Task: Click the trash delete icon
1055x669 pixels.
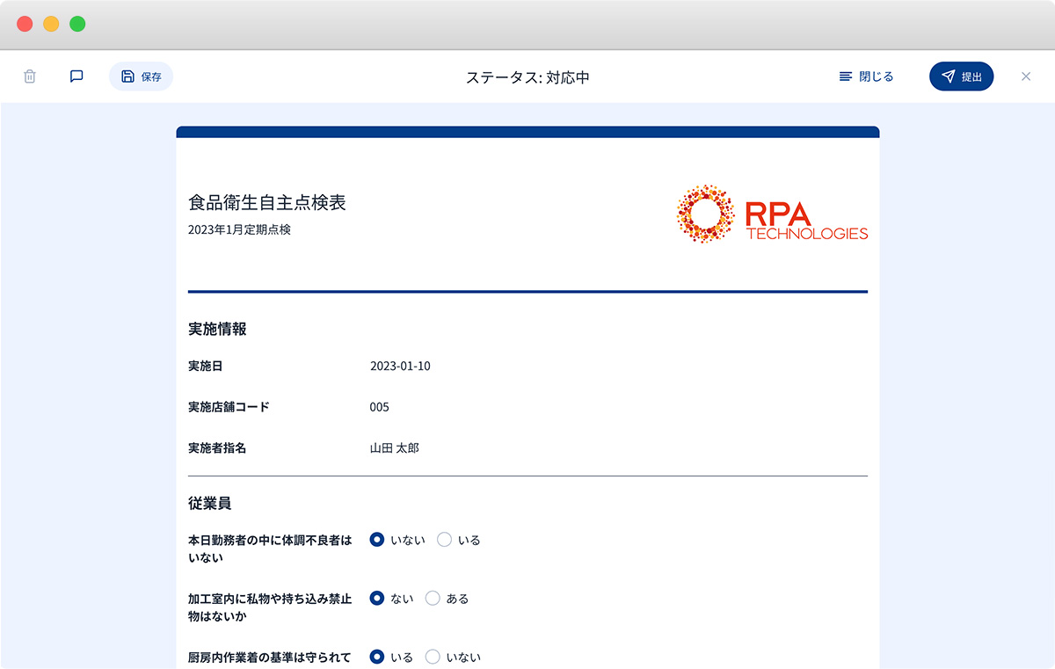Action: (x=30, y=76)
